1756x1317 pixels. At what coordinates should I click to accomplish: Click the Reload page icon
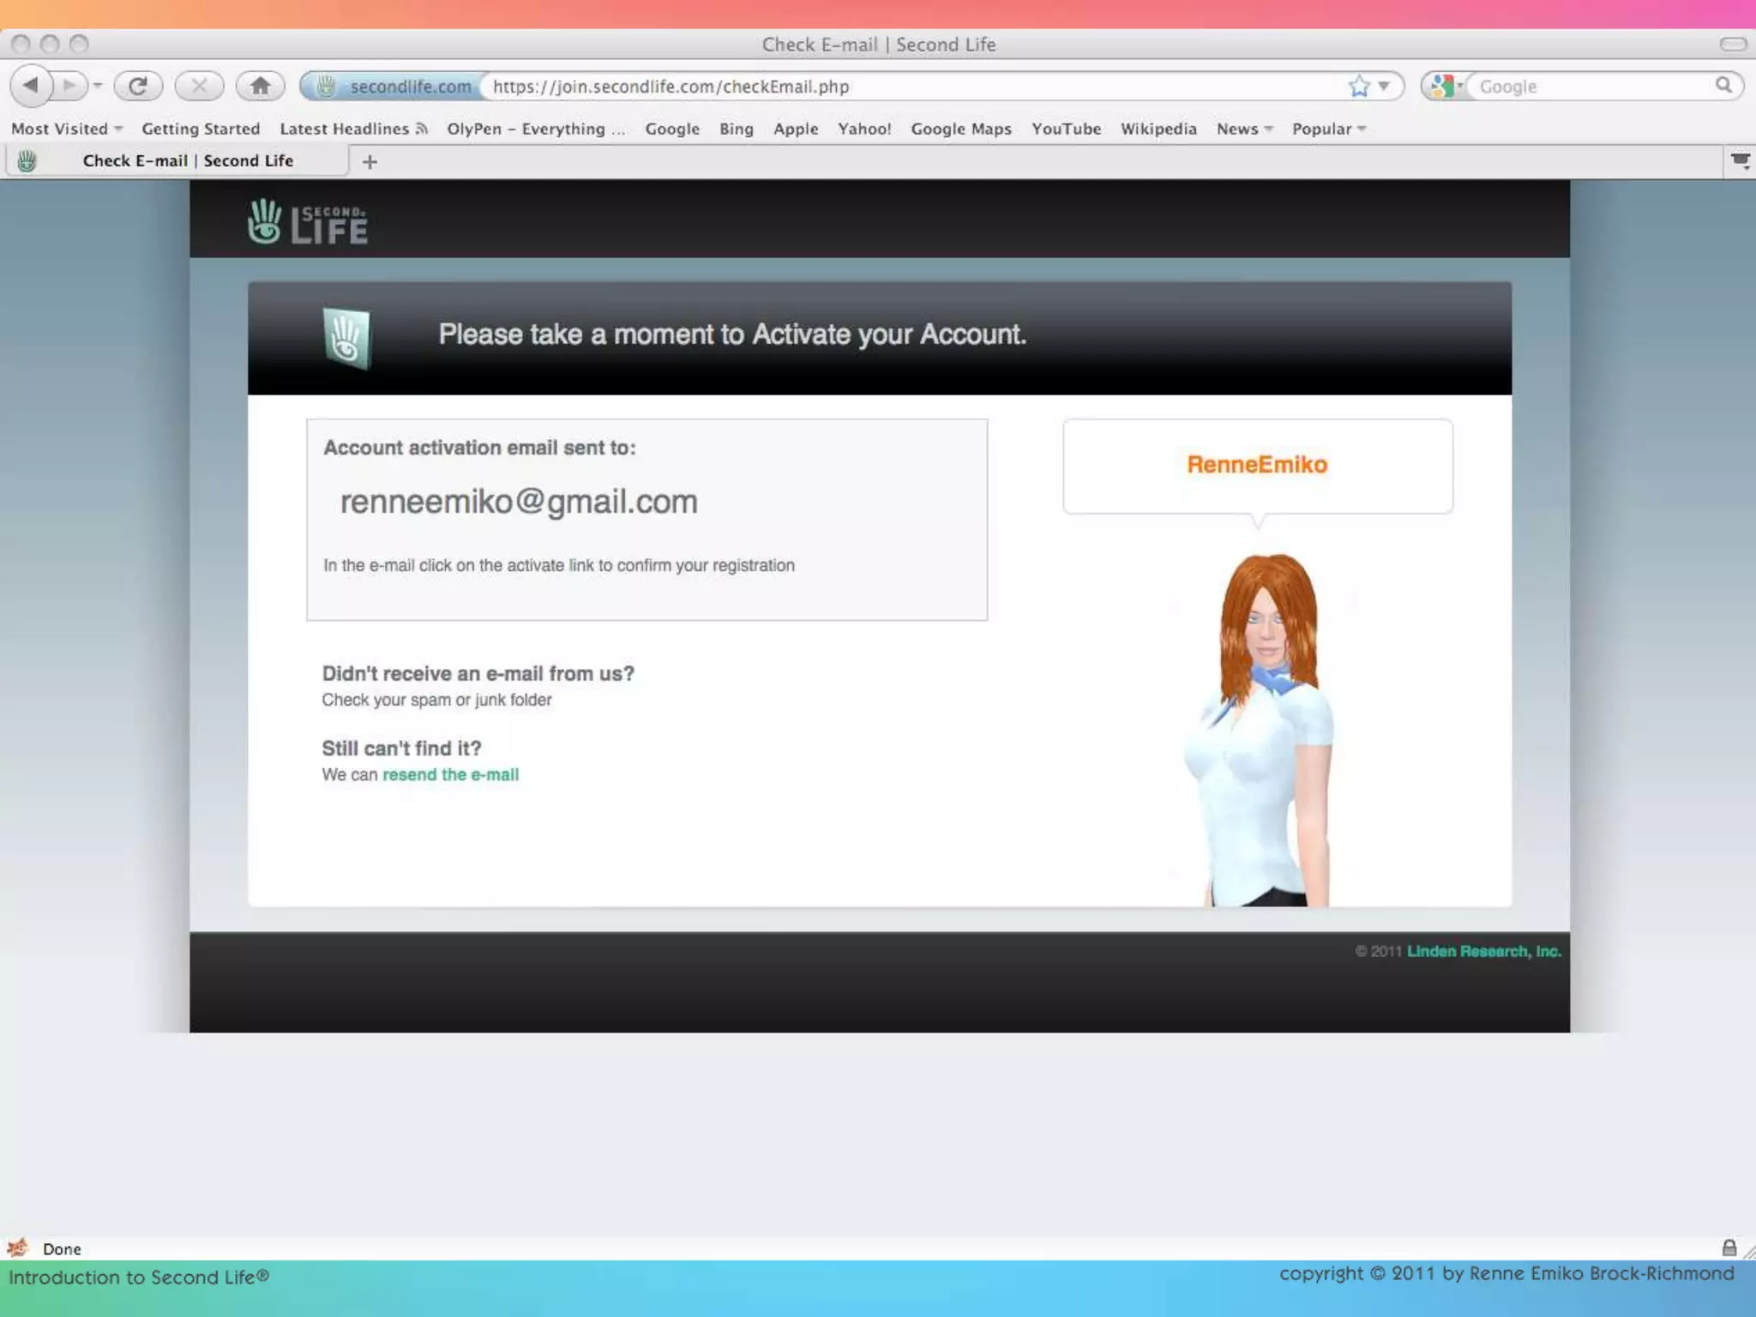click(138, 86)
